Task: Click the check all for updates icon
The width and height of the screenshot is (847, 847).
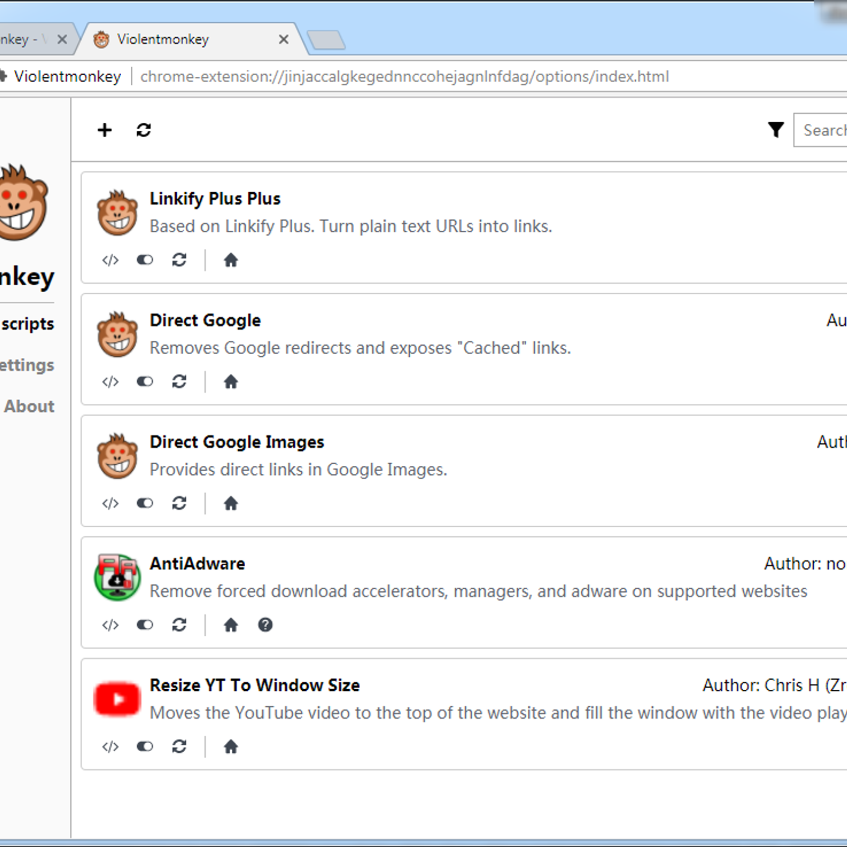Action: pyautogui.click(x=143, y=130)
